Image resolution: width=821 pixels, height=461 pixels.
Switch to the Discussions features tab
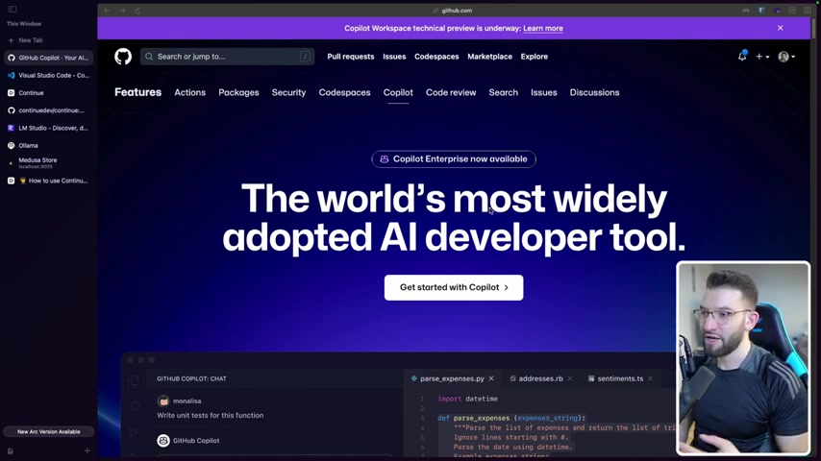pos(594,92)
